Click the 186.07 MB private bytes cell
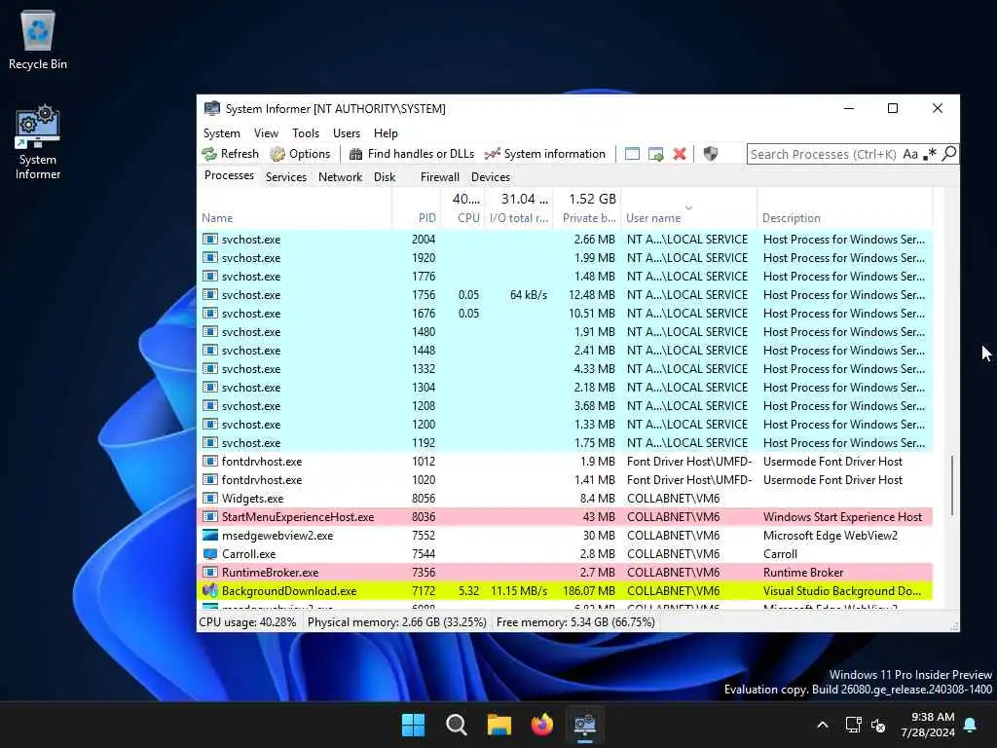Viewport: 997px width, 748px height. 589,591
